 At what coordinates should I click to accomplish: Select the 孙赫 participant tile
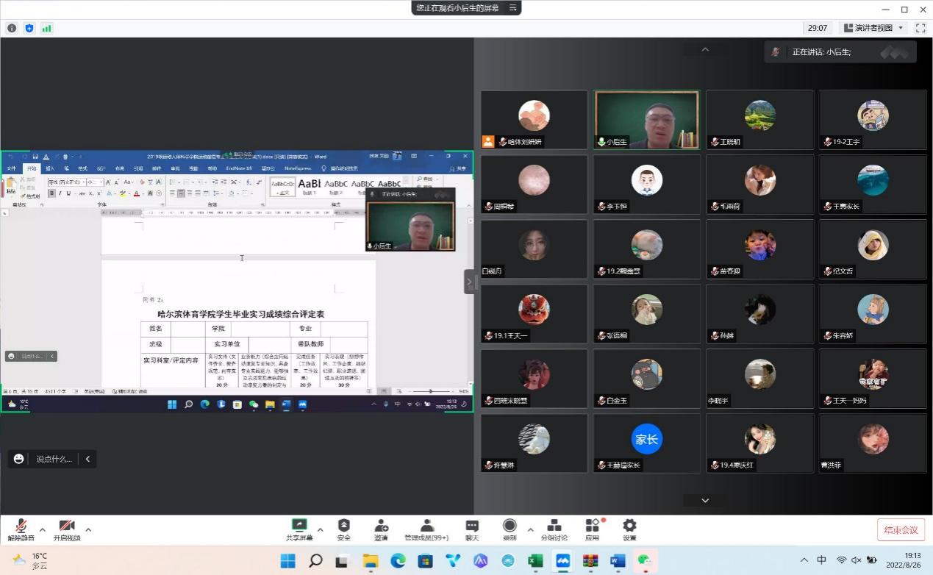pyautogui.click(x=759, y=313)
